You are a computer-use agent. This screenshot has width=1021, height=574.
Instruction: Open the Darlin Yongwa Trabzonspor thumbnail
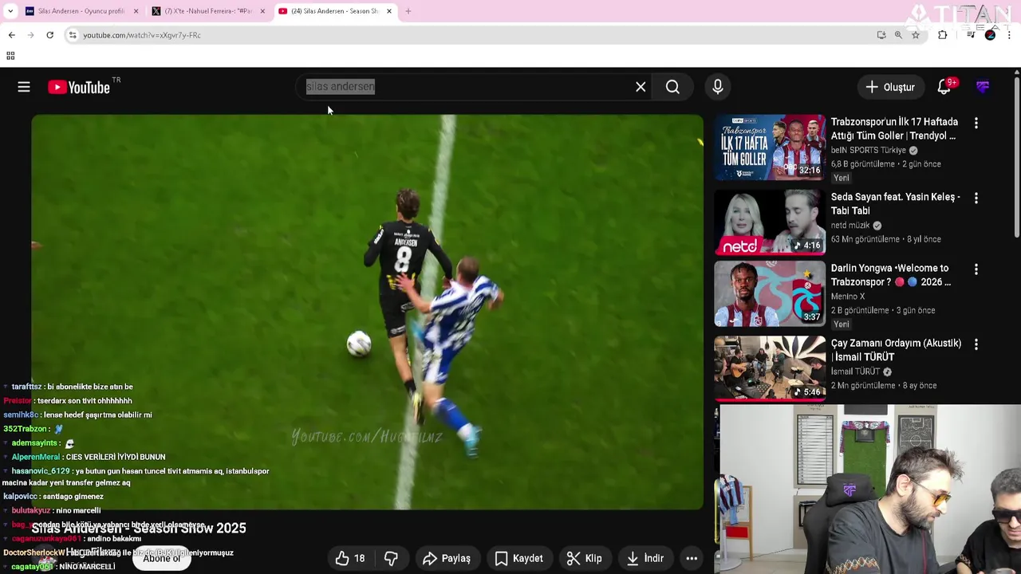(x=770, y=294)
